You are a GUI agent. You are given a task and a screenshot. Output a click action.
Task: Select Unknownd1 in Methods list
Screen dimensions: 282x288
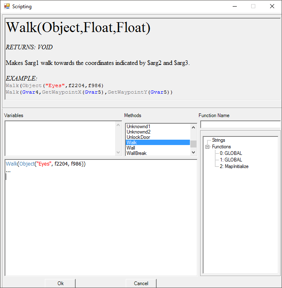[x=139, y=127]
